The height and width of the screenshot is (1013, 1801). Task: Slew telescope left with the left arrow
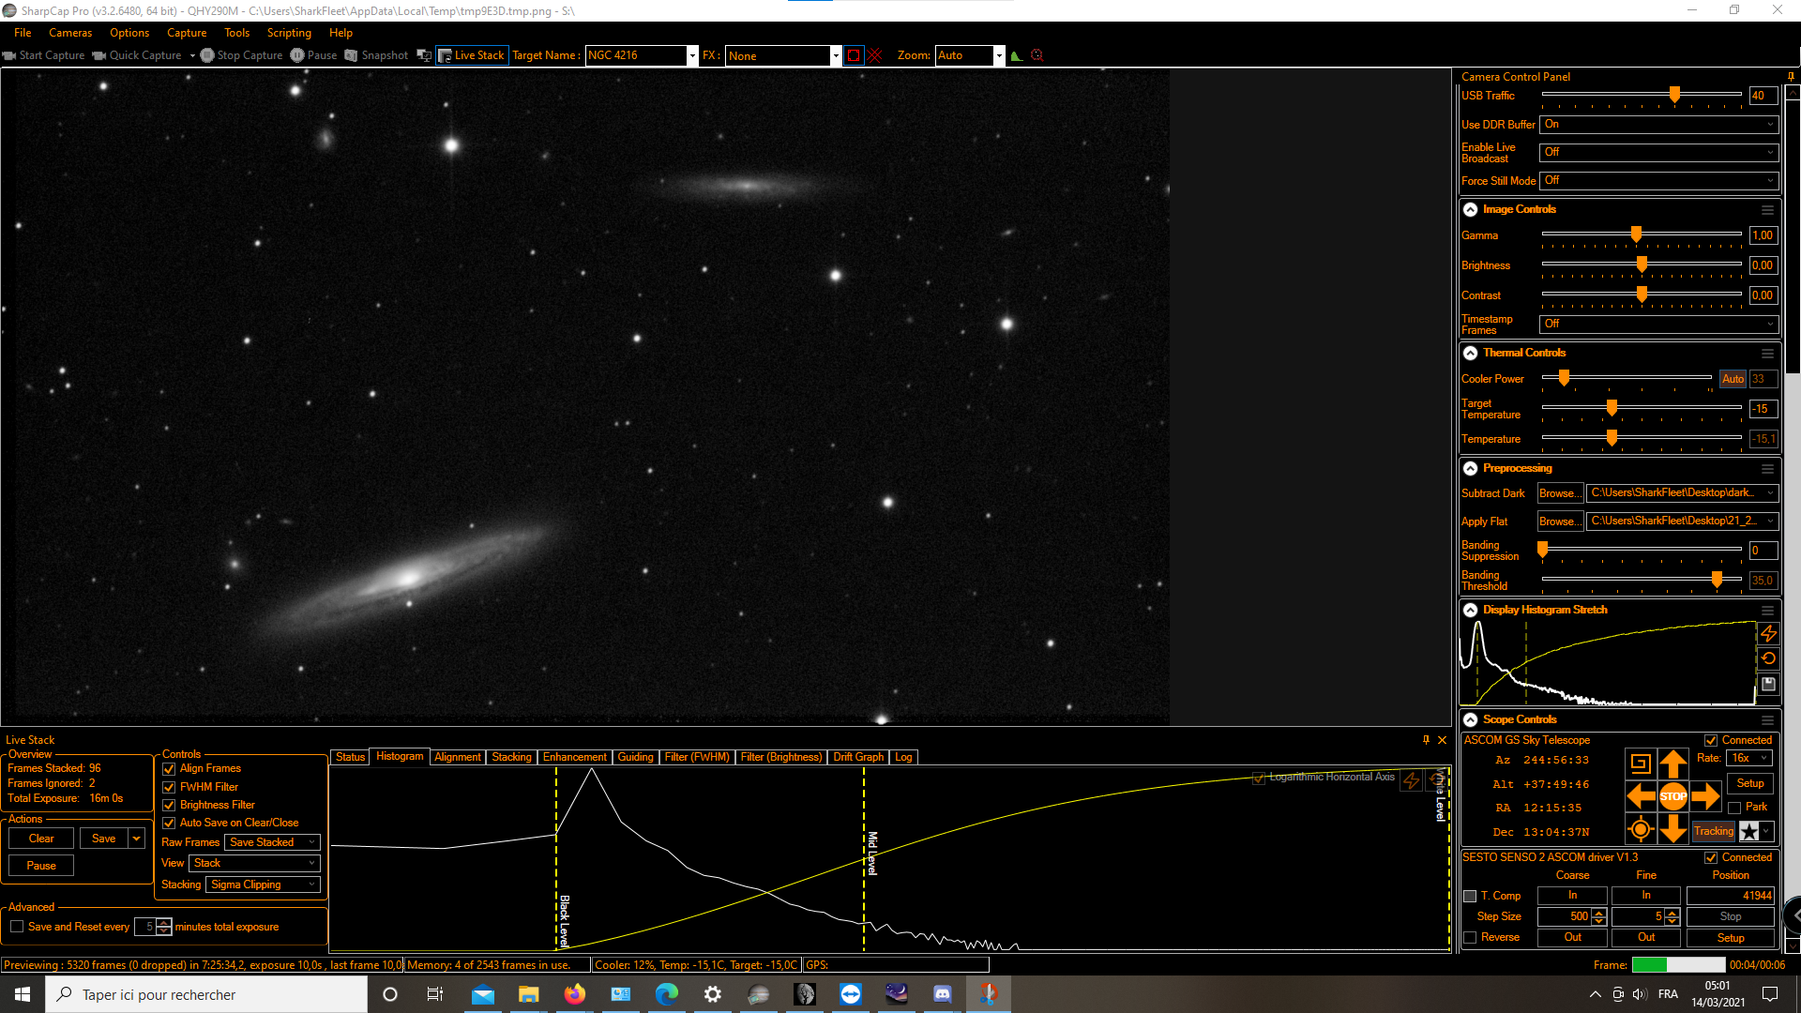click(1641, 796)
